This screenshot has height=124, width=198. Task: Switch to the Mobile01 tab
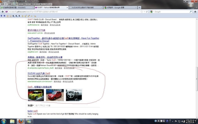point(17,7)
